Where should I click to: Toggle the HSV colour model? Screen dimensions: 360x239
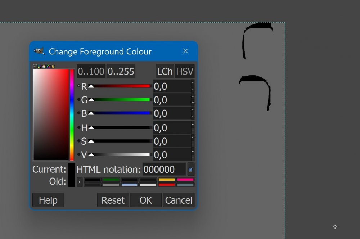(185, 71)
